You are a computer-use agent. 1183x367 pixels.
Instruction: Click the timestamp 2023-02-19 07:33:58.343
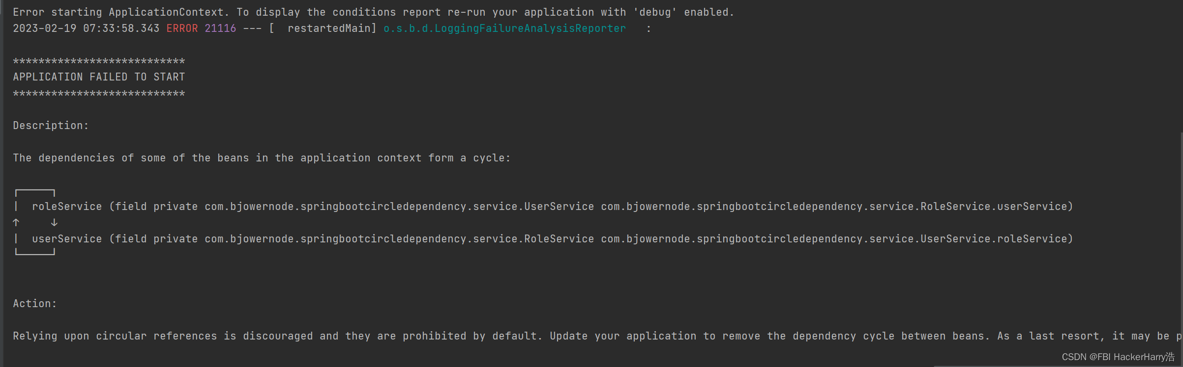[x=86, y=28]
